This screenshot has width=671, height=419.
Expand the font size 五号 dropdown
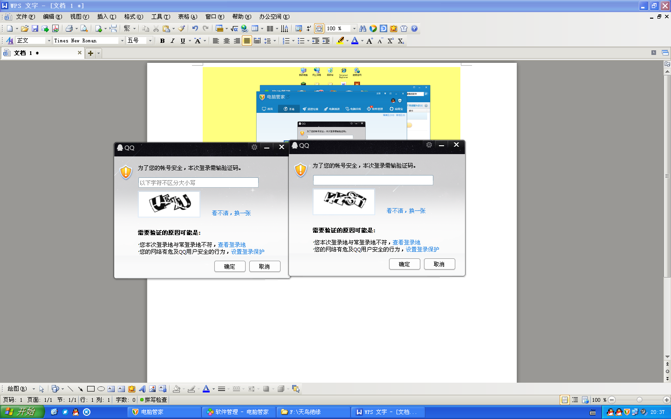coord(150,41)
